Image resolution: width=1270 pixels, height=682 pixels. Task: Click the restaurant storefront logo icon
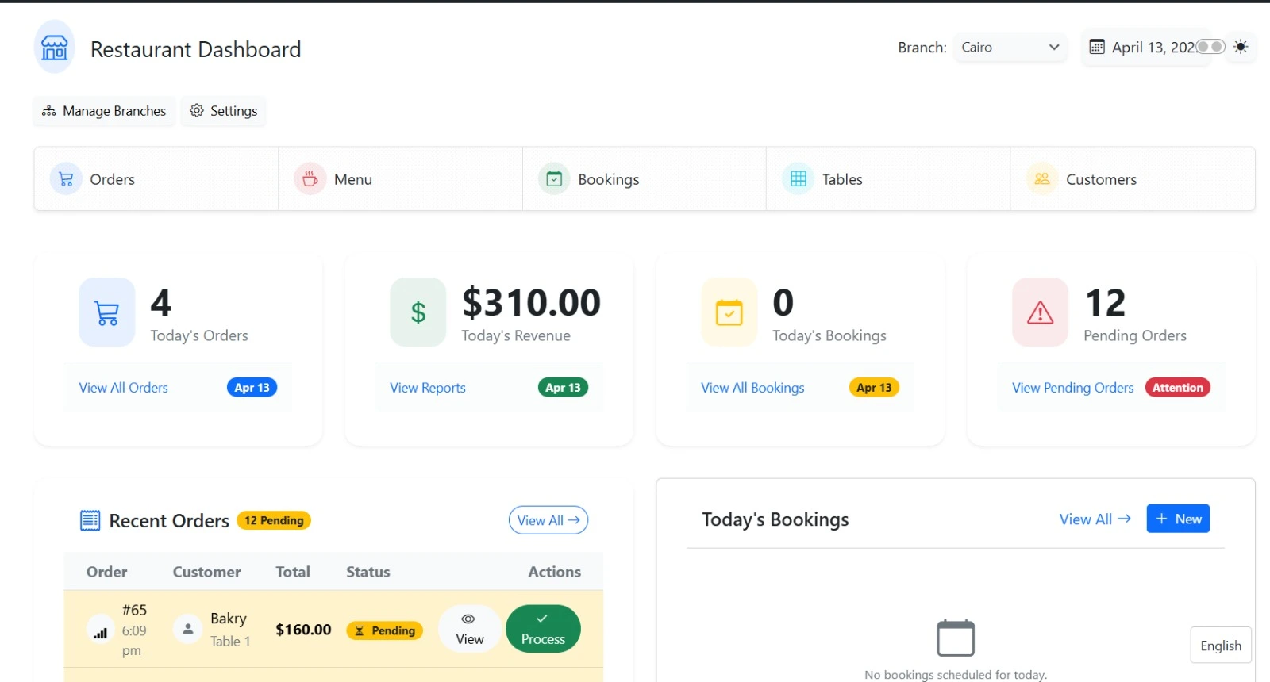click(52, 47)
